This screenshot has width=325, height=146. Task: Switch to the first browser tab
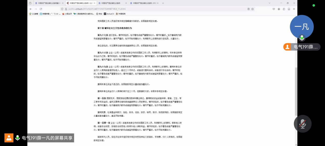click(49, 3)
